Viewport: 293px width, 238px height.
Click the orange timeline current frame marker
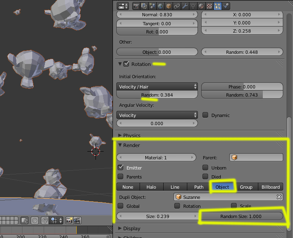coord(76,230)
